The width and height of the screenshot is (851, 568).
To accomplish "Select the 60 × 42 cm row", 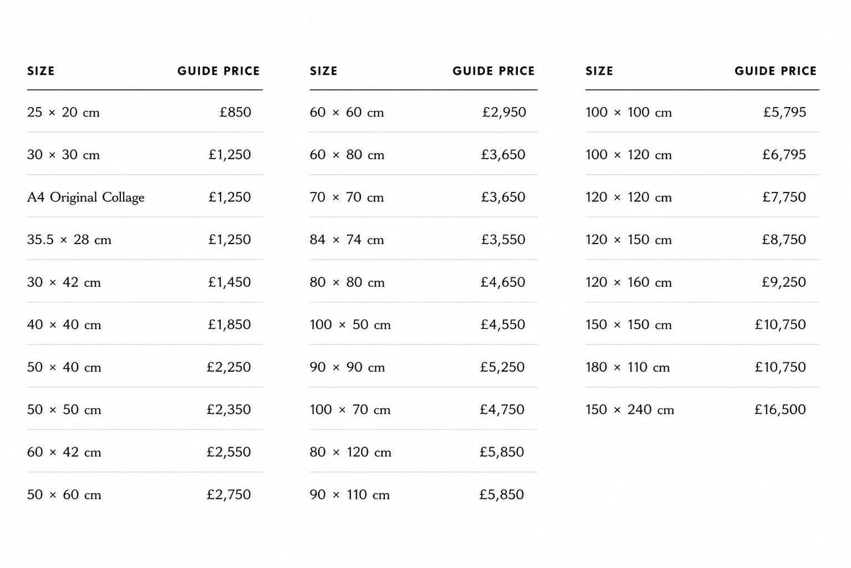I will (x=145, y=452).
